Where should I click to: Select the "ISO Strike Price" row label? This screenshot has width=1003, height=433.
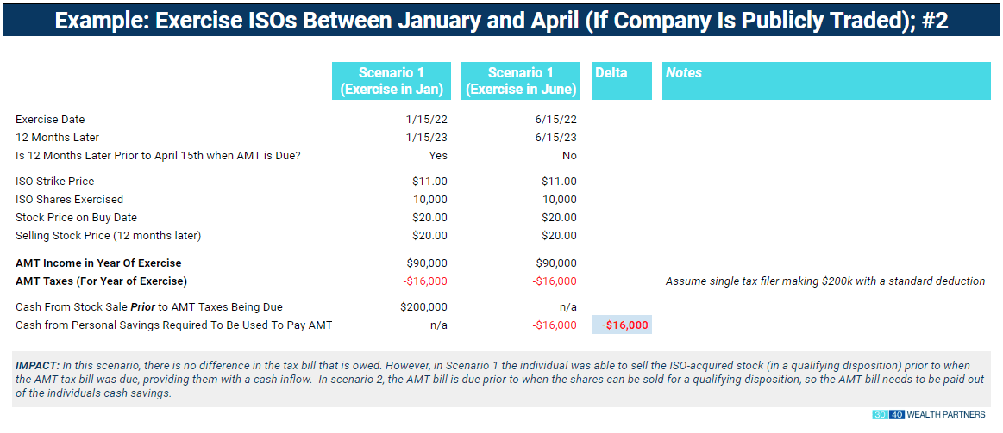coord(55,181)
